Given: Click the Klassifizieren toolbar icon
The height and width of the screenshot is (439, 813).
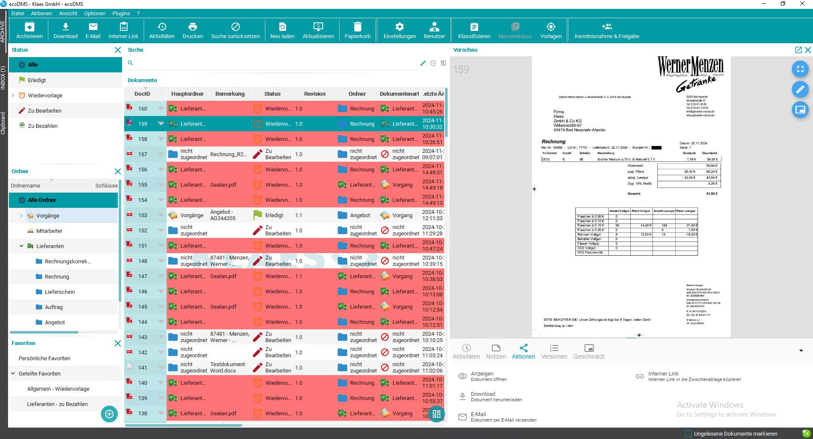Looking at the screenshot, I should (x=474, y=28).
